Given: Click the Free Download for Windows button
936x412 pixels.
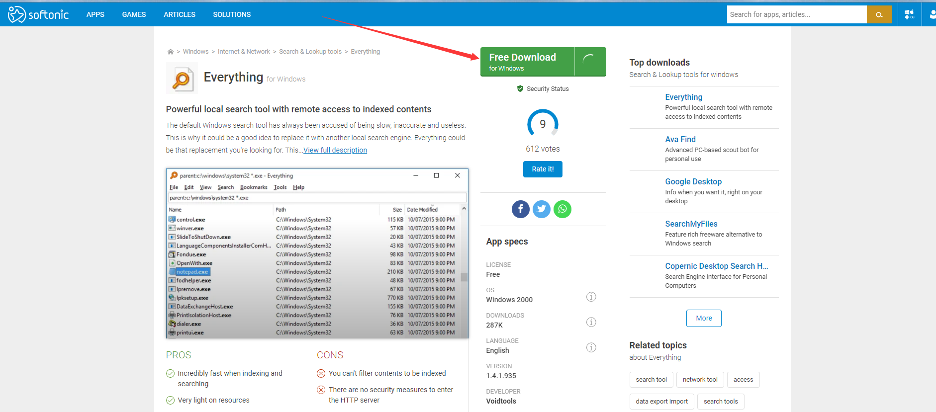Looking at the screenshot, I should 543,62.
